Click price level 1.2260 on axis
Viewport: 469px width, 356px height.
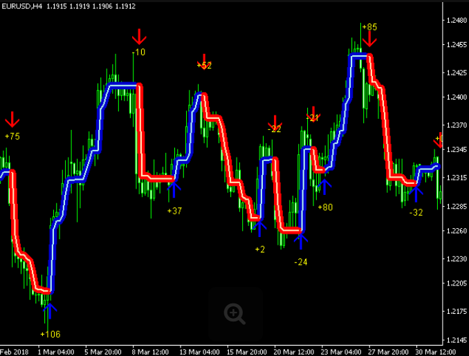tap(457, 231)
